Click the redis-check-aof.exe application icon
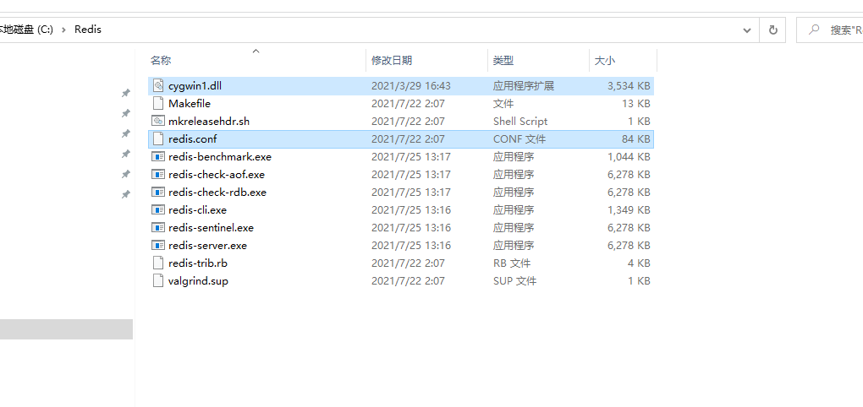 click(158, 174)
